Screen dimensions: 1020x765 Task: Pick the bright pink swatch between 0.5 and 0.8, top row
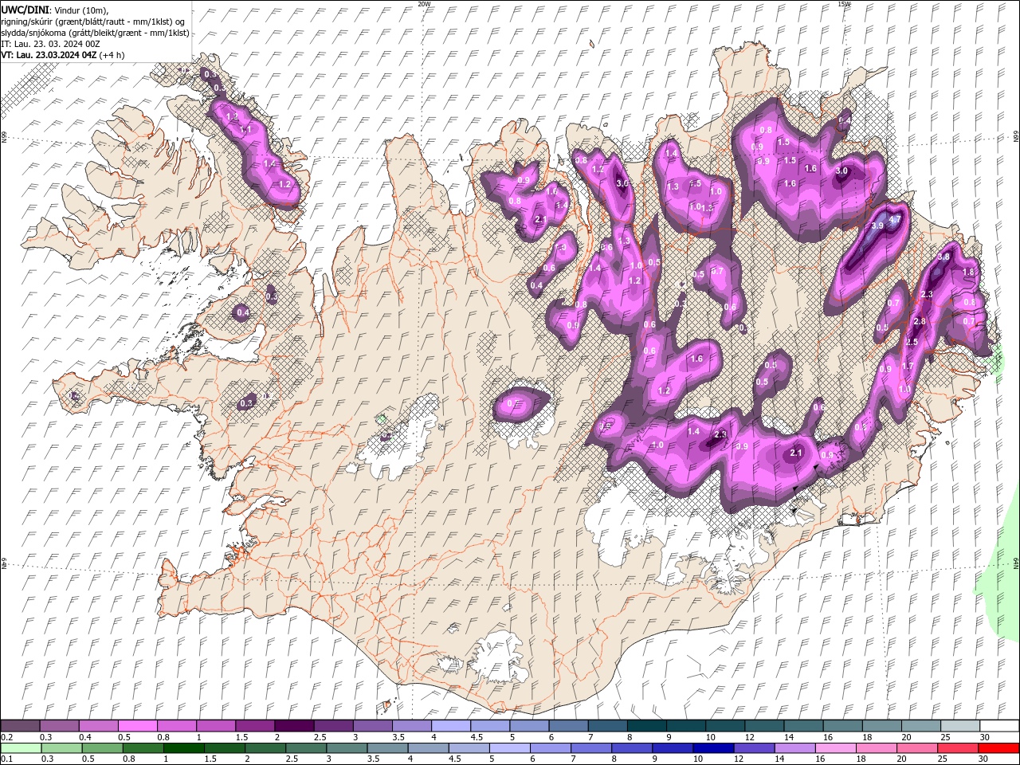137,726
